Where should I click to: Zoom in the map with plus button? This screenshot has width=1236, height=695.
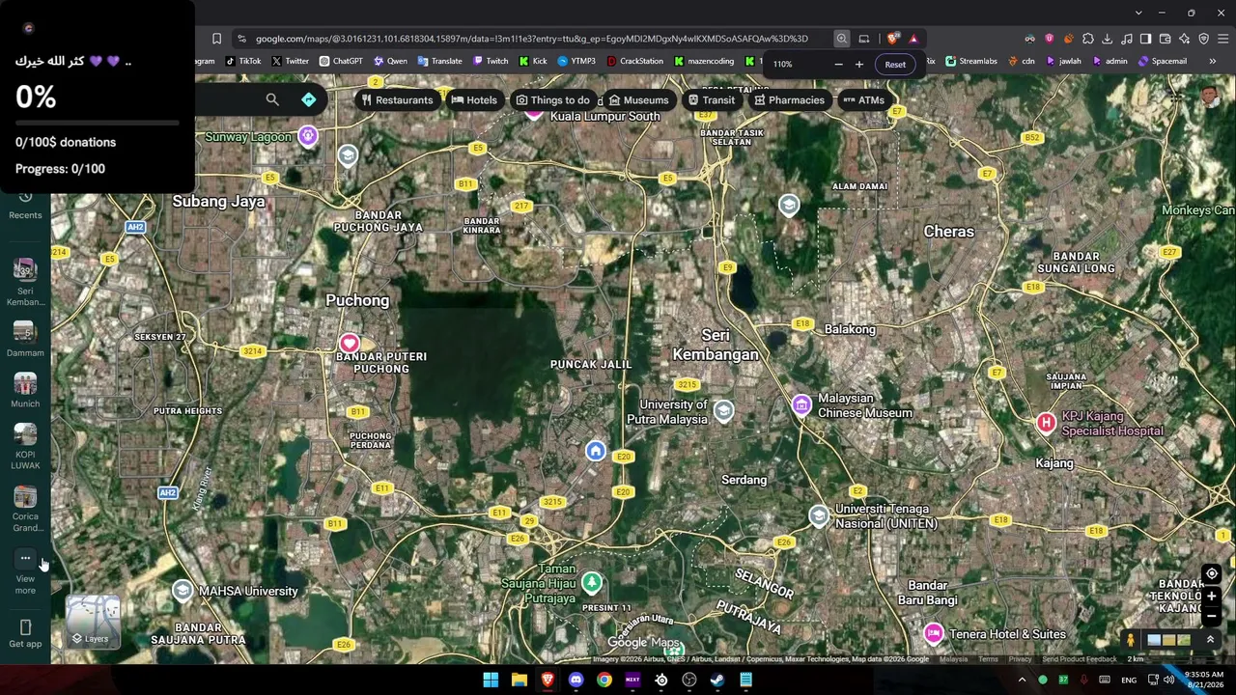click(1212, 597)
